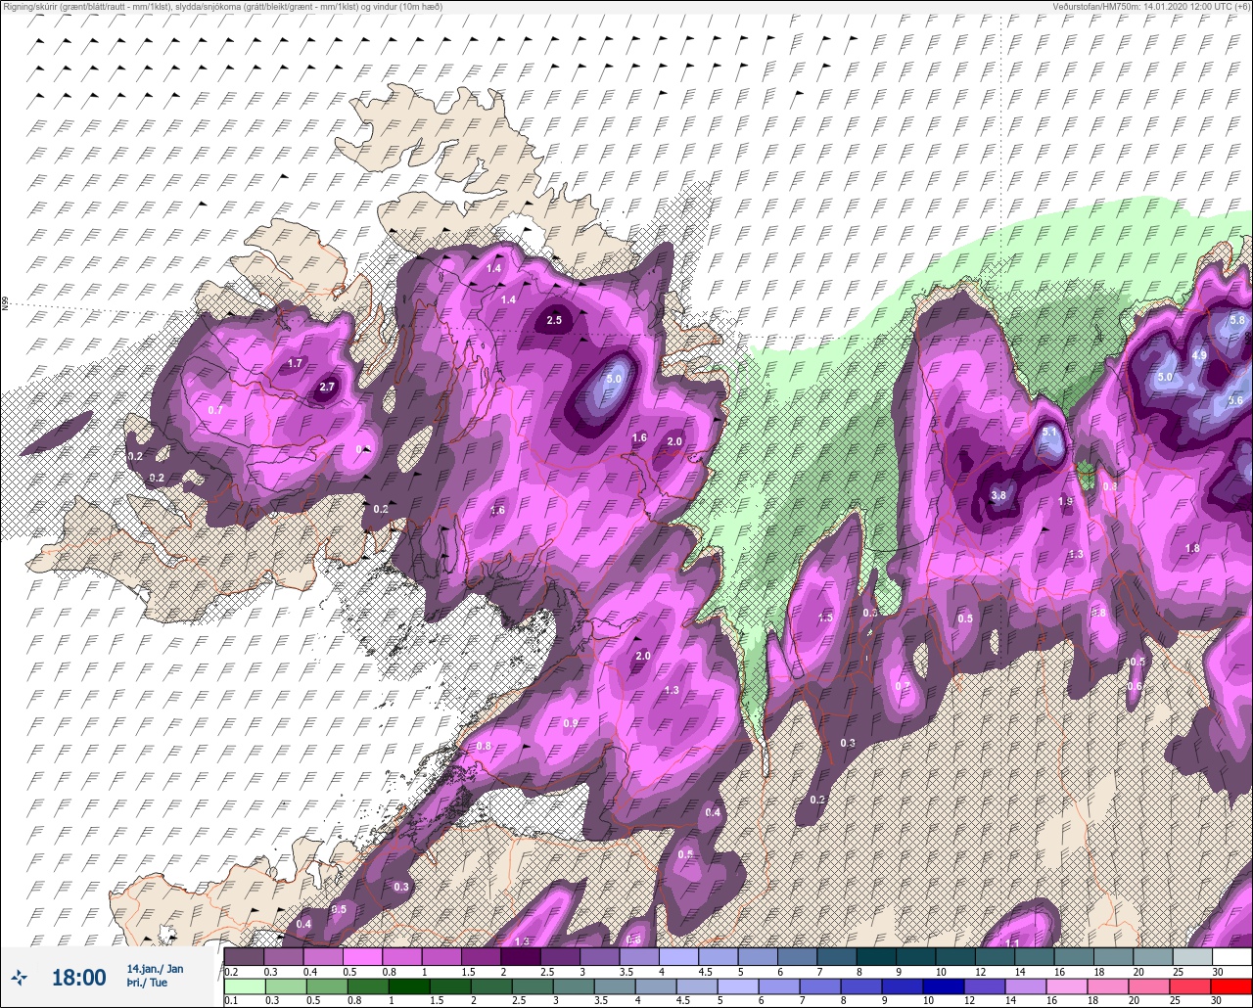1253x1008 pixels.
Task: Pick the bright red swatch ending the lower legend
Action: point(1231,985)
